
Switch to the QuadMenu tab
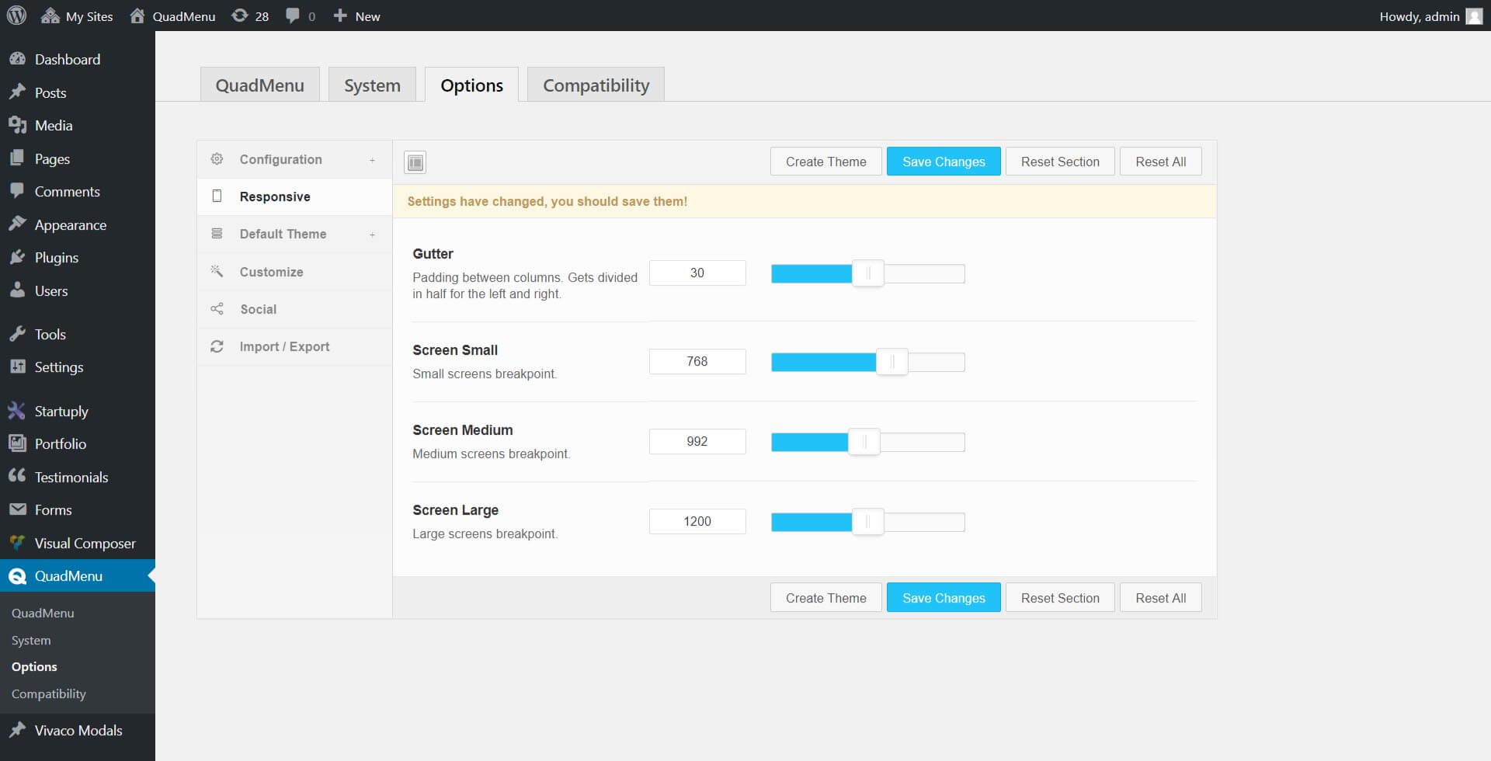click(260, 85)
